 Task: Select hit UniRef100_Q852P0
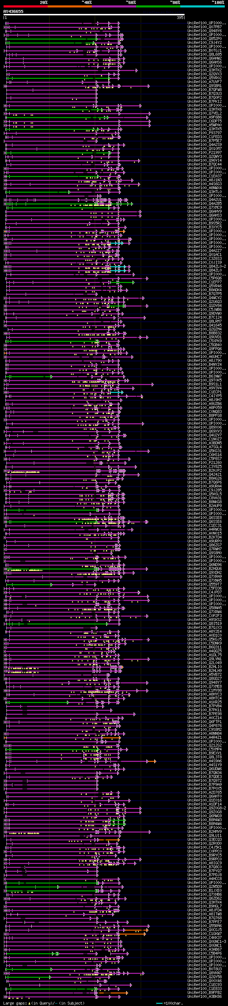pyautogui.click(x=204, y=39)
